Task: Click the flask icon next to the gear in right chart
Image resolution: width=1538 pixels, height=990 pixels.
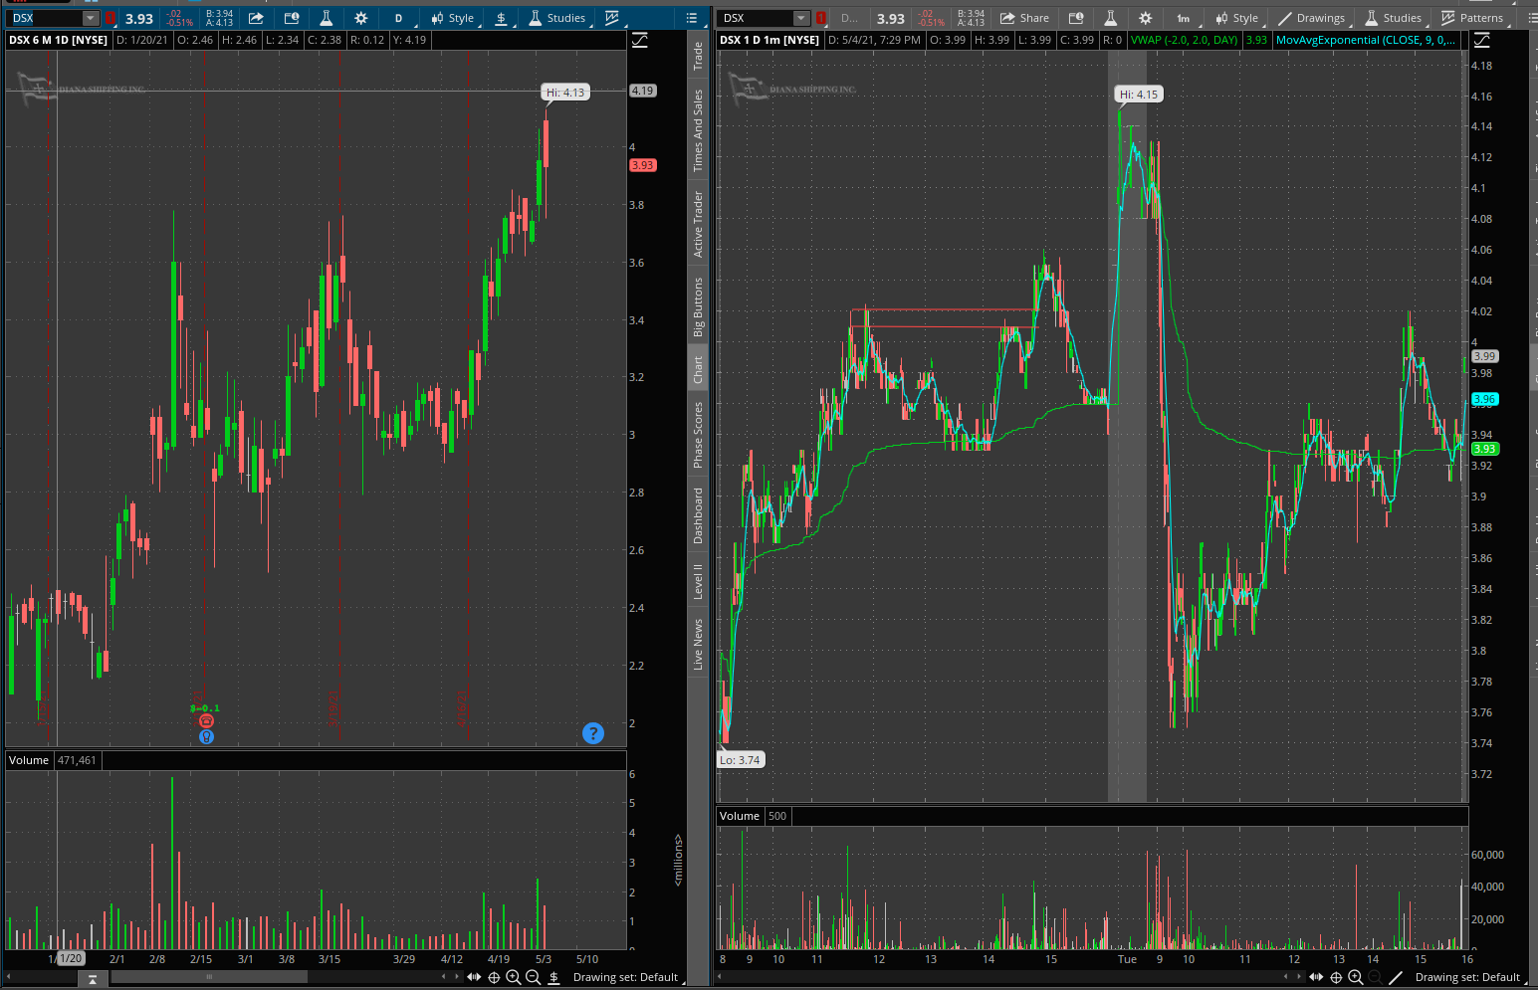Action: 1110,18
